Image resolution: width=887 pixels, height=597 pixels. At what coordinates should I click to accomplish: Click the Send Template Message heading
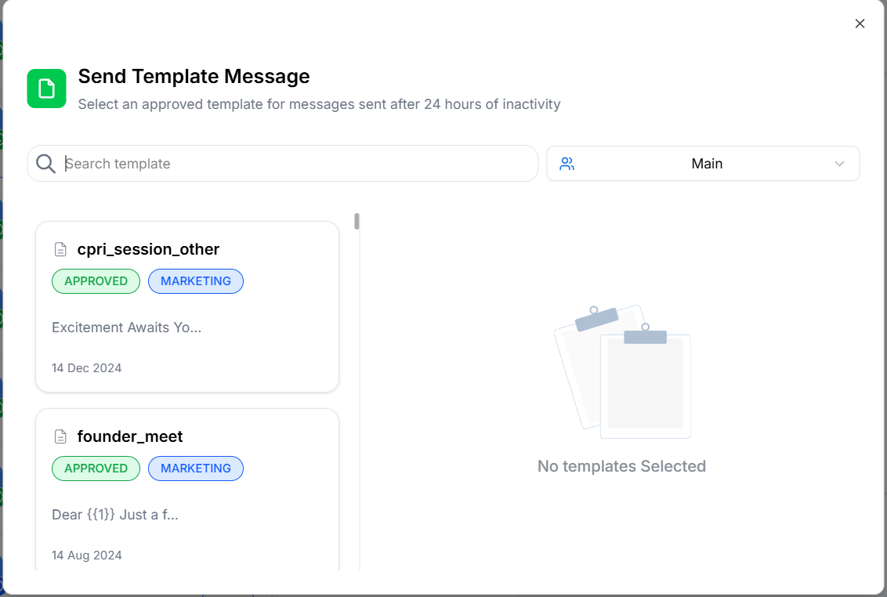[x=194, y=76]
